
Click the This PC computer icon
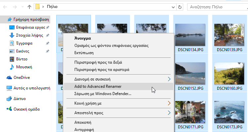(9, 88)
